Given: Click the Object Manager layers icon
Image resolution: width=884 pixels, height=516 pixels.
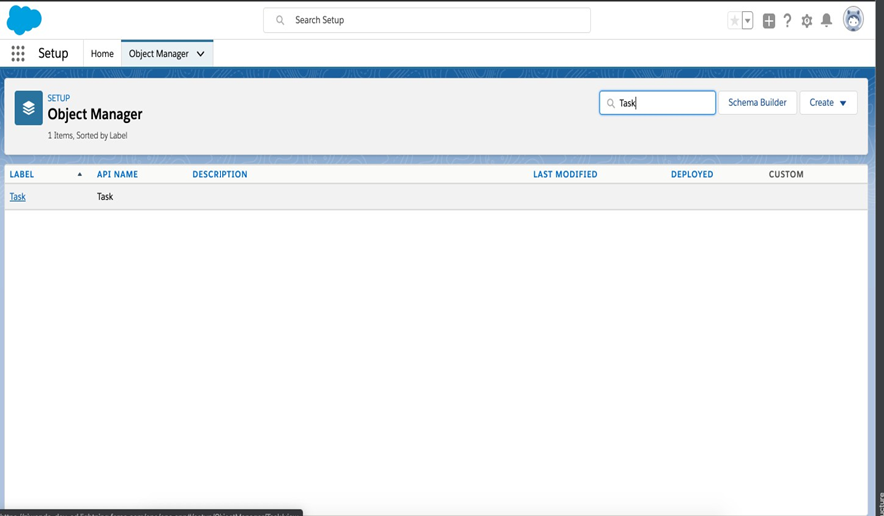Looking at the screenshot, I should click(28, 108).
